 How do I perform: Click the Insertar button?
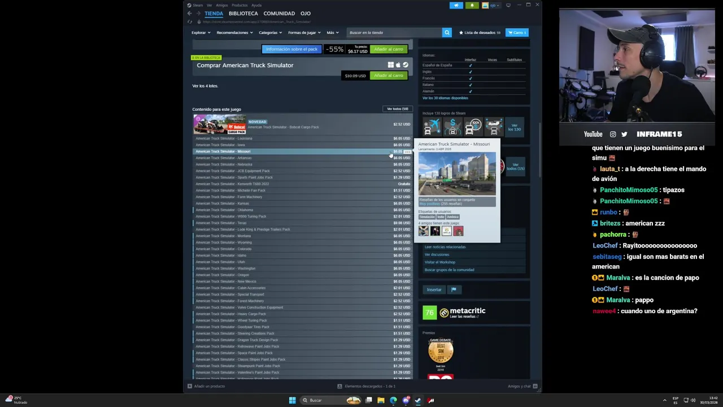click(434, 289)
